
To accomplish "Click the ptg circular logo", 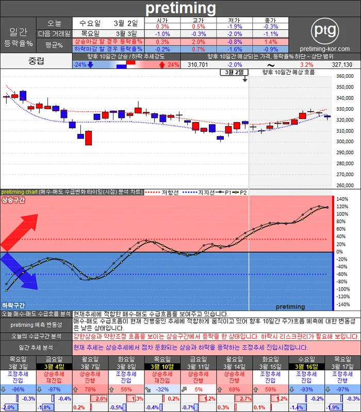I will point(325,31).
